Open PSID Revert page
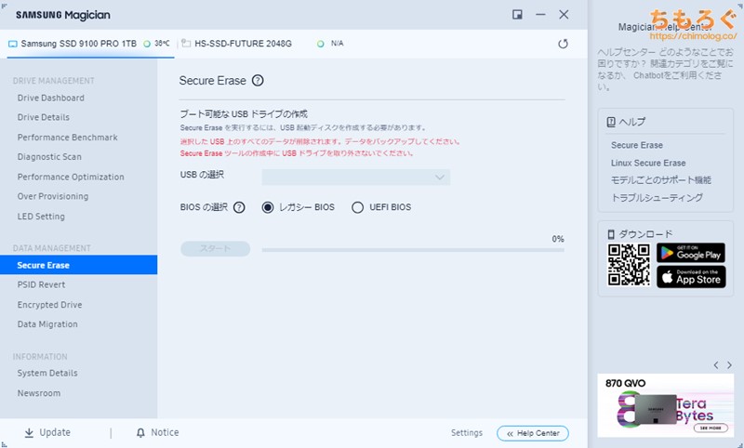Screen dimensions: 744x448 (x=41, y=285)
